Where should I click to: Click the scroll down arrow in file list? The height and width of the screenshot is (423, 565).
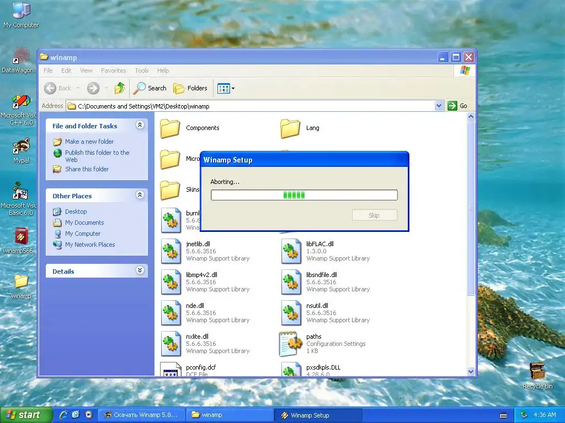point(471,372)
